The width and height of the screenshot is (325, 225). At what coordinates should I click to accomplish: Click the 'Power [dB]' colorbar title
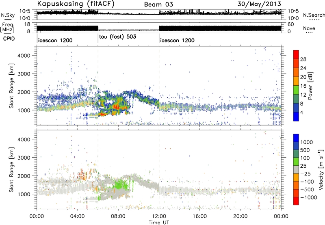click(310, 86)
